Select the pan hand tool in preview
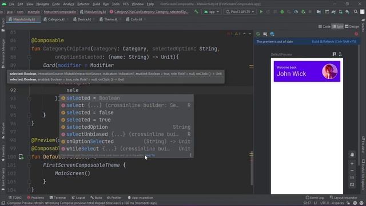366x206 pixels. point(352,154)
